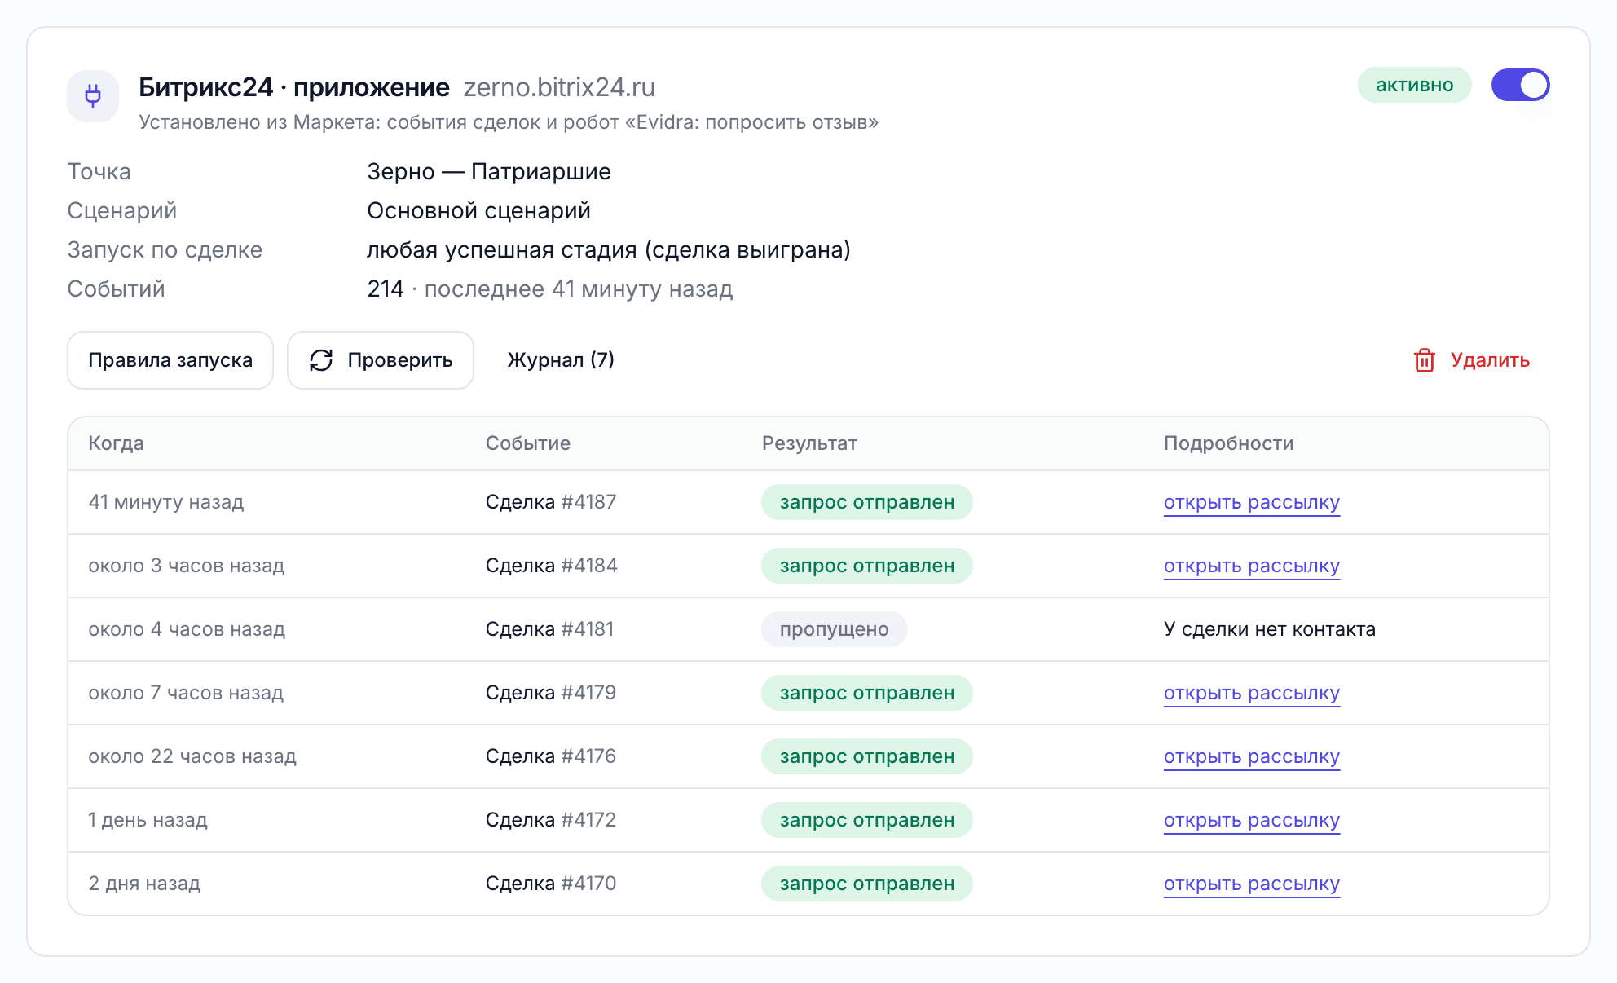Click Сделка #4170 event cell
Viewport: 1617px width, 983px height.
coord(551,884)
